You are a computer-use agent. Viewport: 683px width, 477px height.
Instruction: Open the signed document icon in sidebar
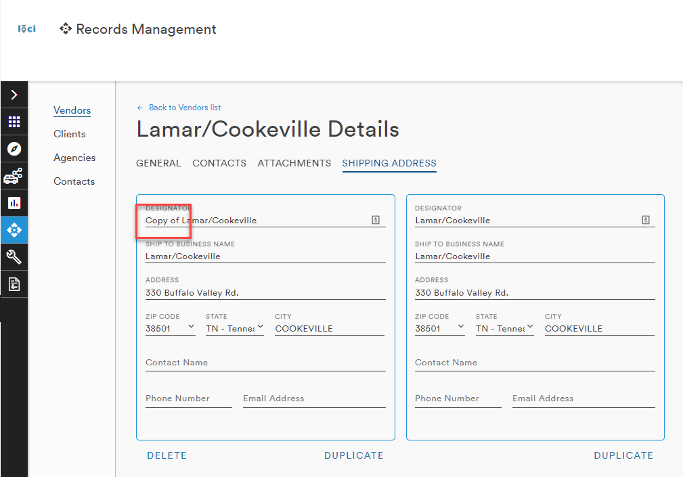pyautogui.click(x=14, y=284)
